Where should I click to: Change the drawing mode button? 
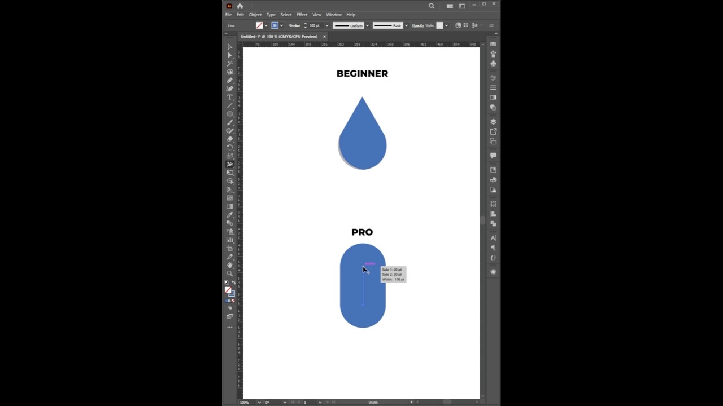coord(230,308)
